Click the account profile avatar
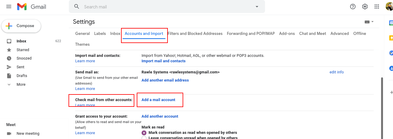 tap(389, 7)
